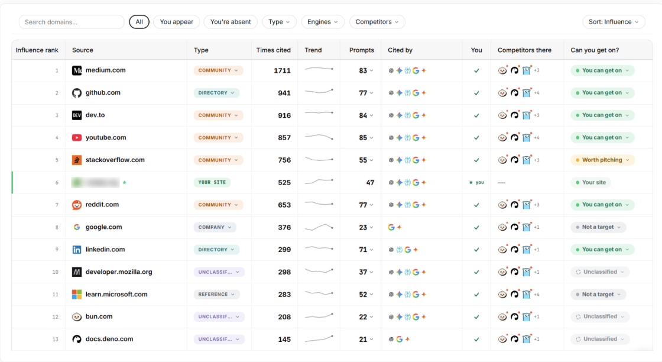Image resolution: width=662 pixels, height=362 pixels.
Task: Open COMPANY type dropdown for google.com
Action: (x=215, y=227)
